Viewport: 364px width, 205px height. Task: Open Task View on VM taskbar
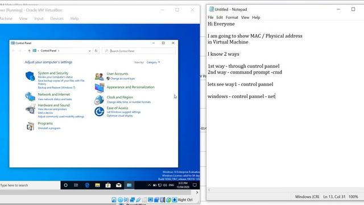pyautogui.click(x=76, y=185)
